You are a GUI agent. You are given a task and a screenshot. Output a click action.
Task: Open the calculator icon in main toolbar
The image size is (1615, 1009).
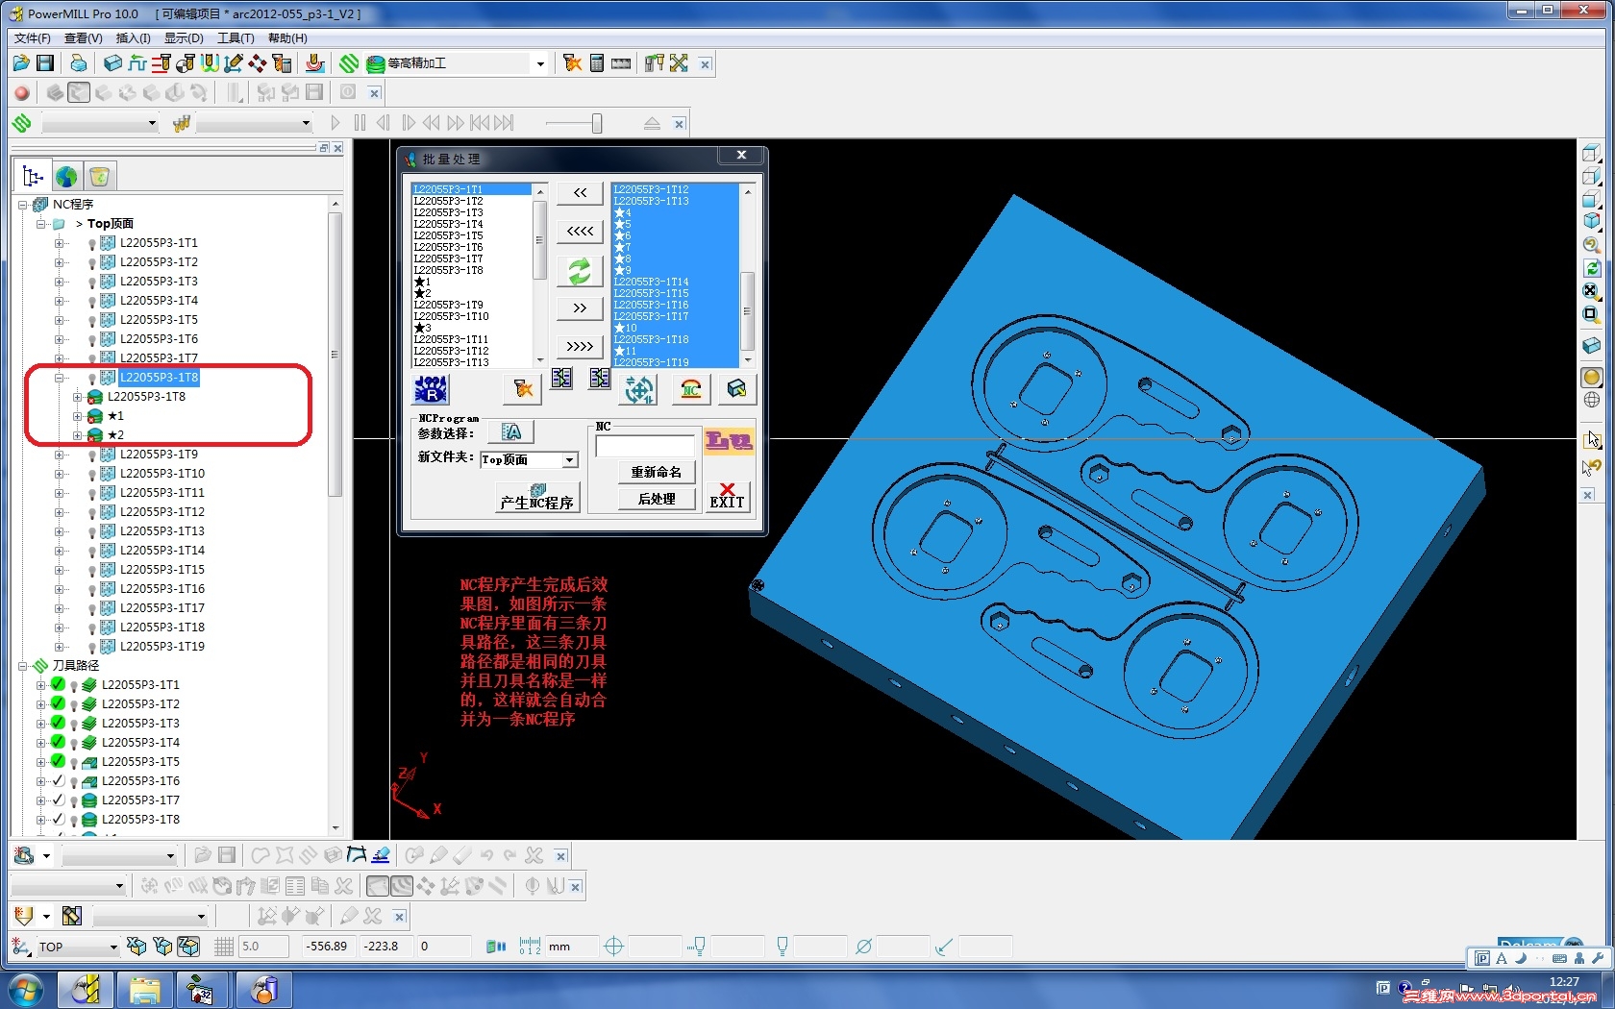coord(597,63)
